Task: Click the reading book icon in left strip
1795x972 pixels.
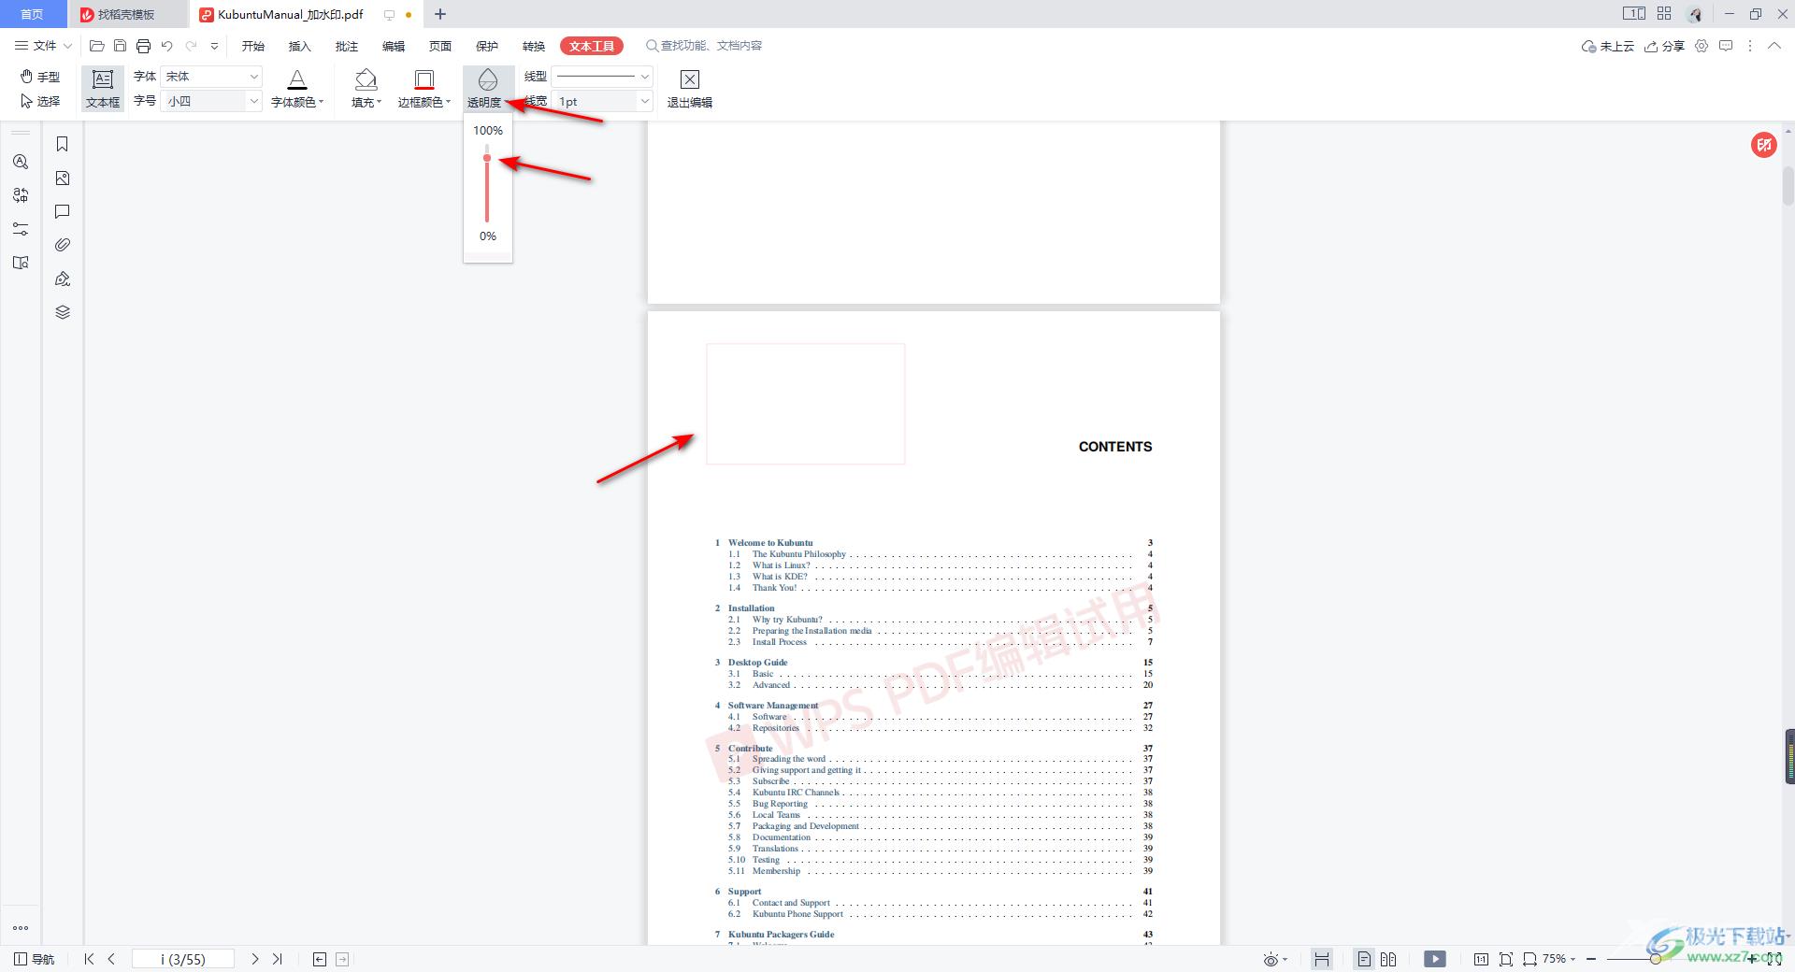Action: (21, 263)
